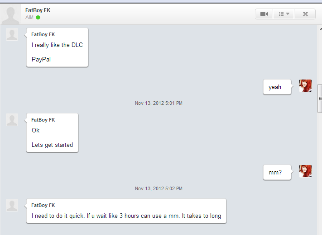The image size is (322, 235).
Task: Click avatar beside the 'Lets get started' message
Action: pyautogui.click(x=12, y=120)
